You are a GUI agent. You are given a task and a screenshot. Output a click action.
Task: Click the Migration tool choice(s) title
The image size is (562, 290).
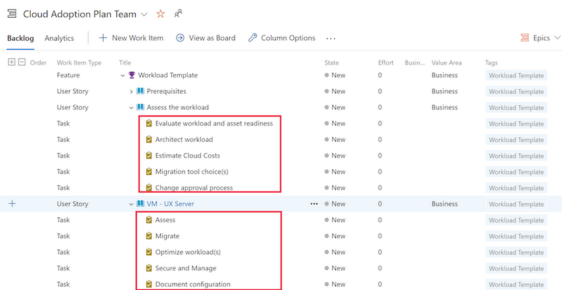tap(192, 172)
